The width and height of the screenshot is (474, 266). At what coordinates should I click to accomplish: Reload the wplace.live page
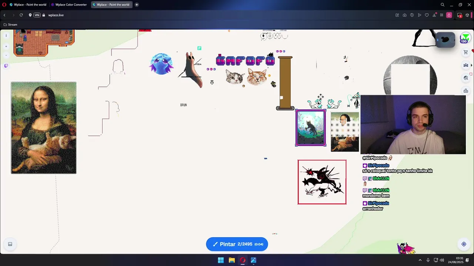click(x=21, y=15)
